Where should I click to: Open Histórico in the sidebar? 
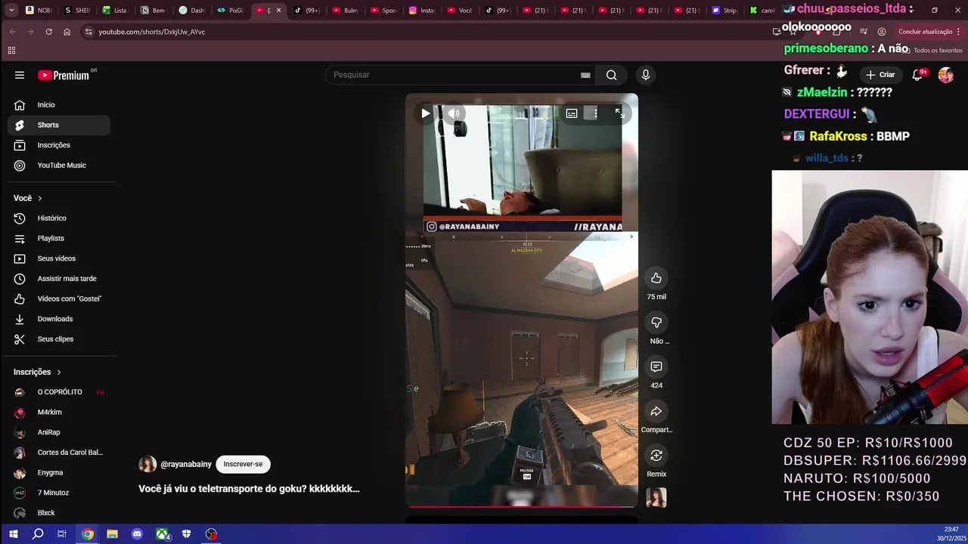click(59, 218)
